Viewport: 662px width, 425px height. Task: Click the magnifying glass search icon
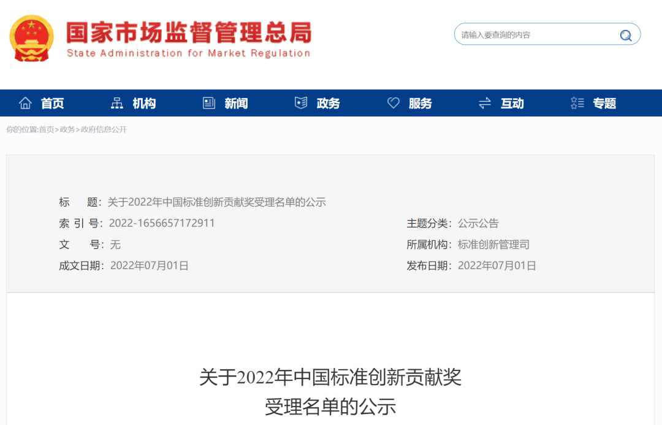626,34
